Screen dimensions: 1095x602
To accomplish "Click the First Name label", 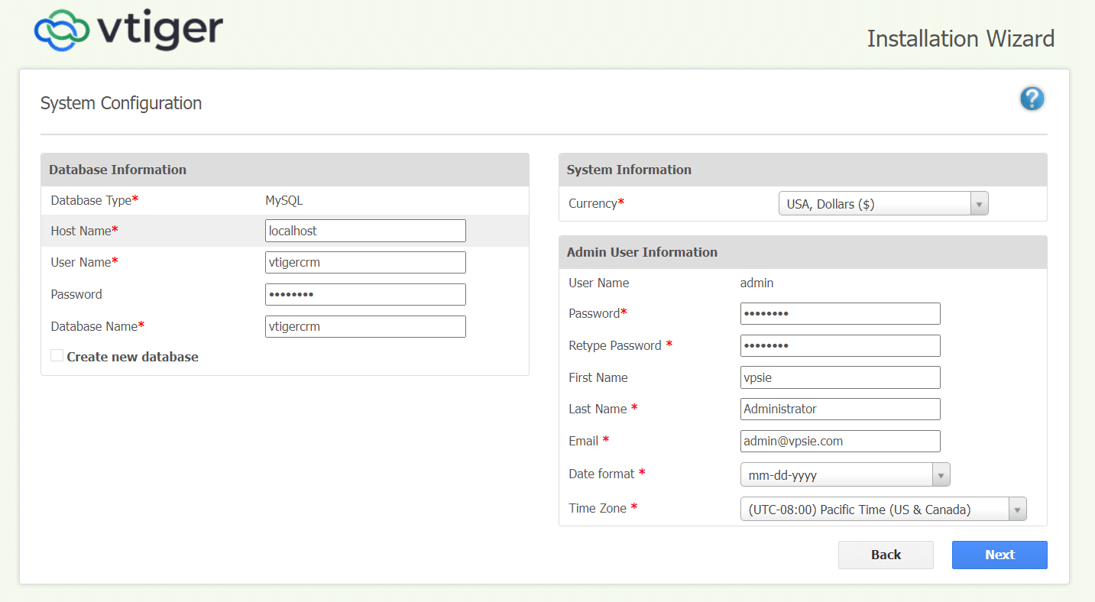I will click(598, 377).
